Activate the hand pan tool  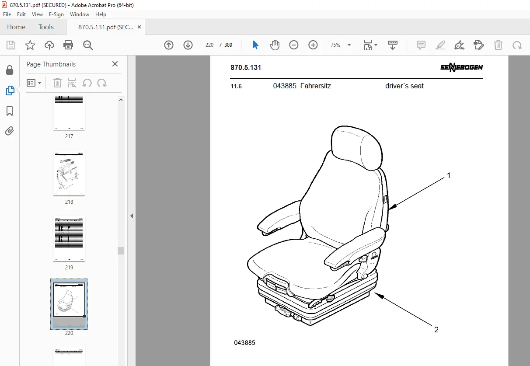275,45
